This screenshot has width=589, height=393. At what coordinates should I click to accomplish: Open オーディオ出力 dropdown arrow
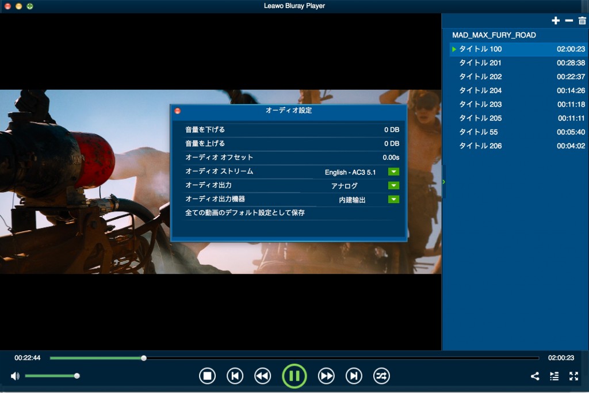tap(393, 186)
